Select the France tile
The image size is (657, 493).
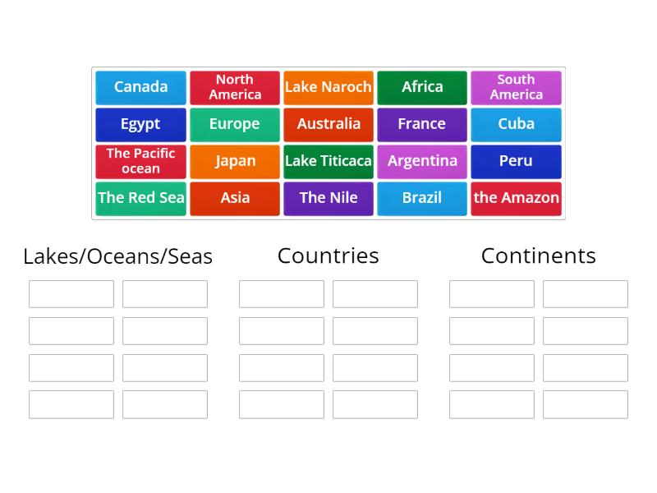click(422, 124)
